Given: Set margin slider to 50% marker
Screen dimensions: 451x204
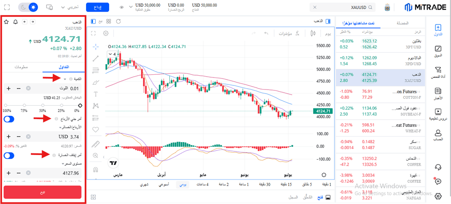Looking at the screenshot, I should click(x=43, y=105).
